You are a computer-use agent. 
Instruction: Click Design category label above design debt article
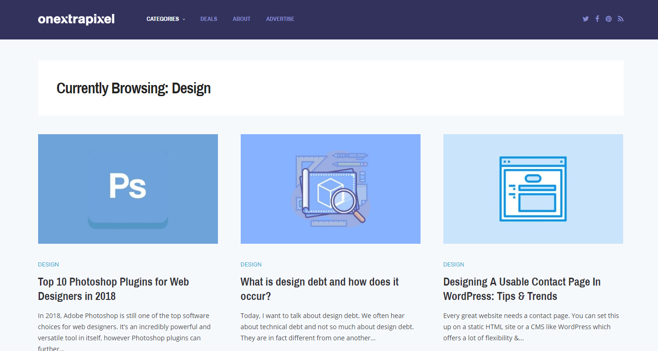[x=251, y=265]
